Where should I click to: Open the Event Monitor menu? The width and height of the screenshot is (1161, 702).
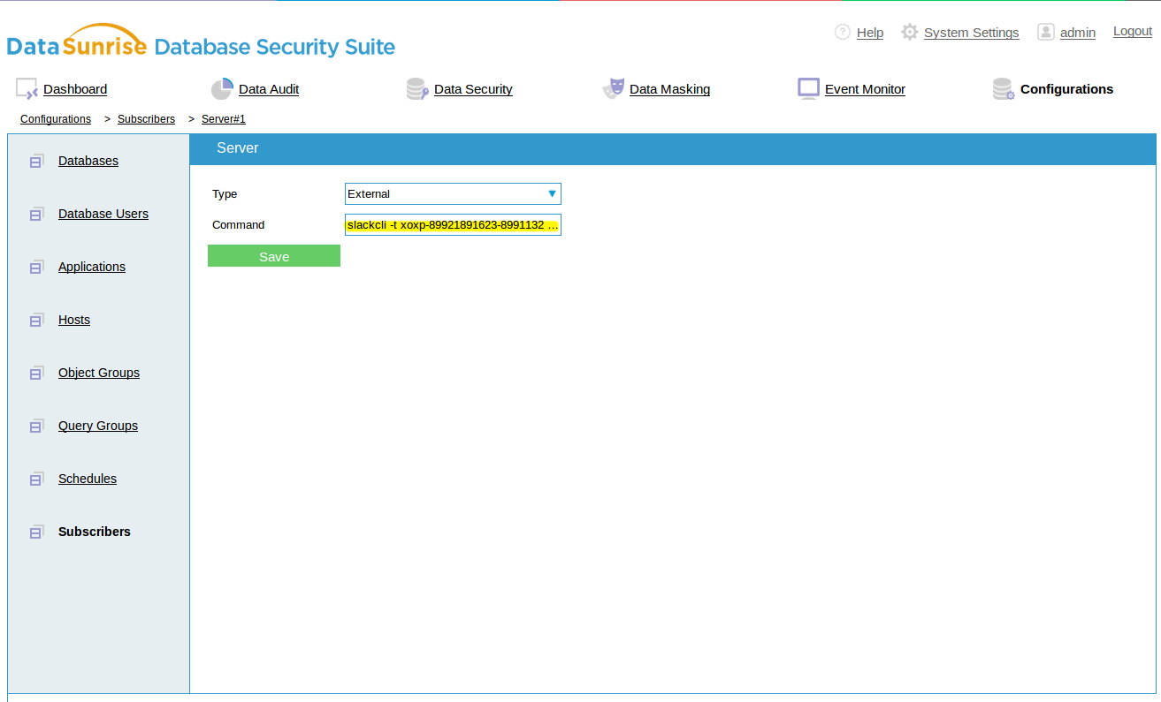tap(865, 89)
